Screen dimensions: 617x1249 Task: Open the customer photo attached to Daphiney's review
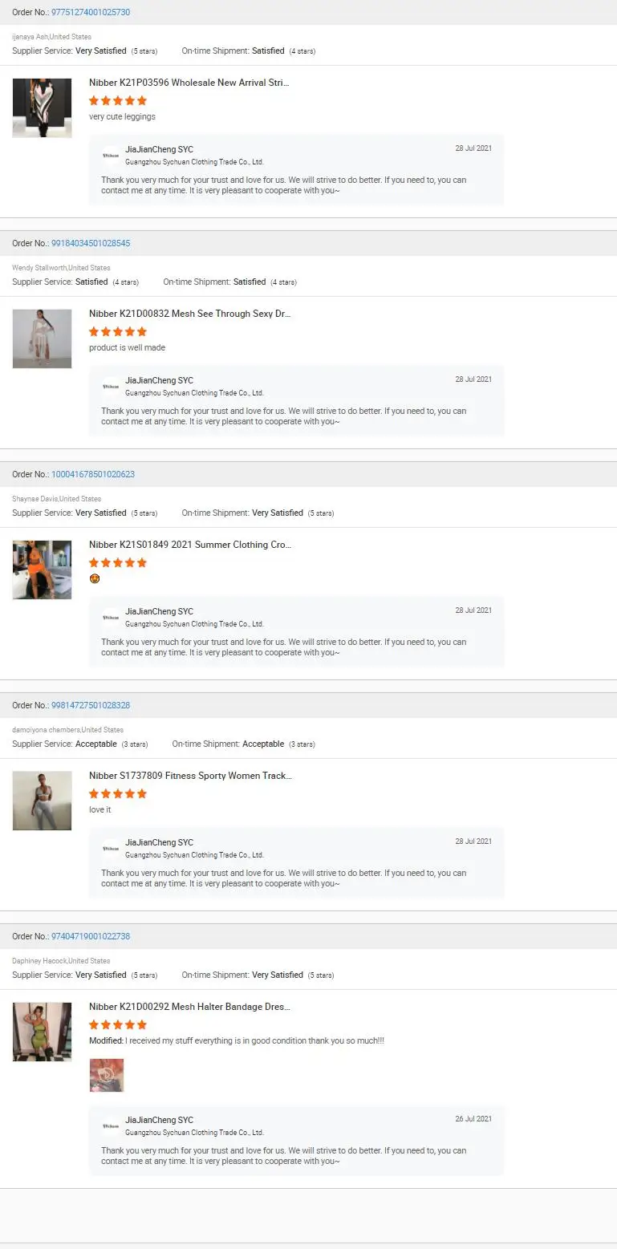coord(107,1075)
